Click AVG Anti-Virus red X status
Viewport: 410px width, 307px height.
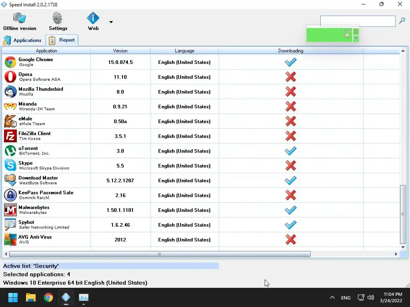click(291, 240)
